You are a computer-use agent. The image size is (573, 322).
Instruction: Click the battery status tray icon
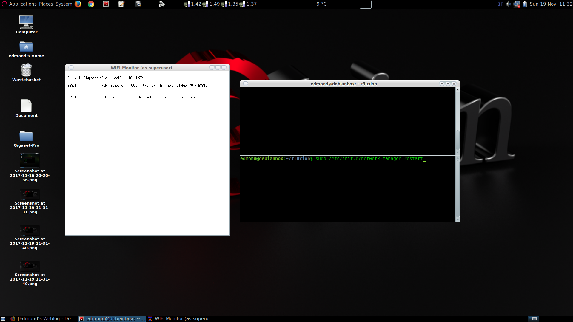[525, 4]
